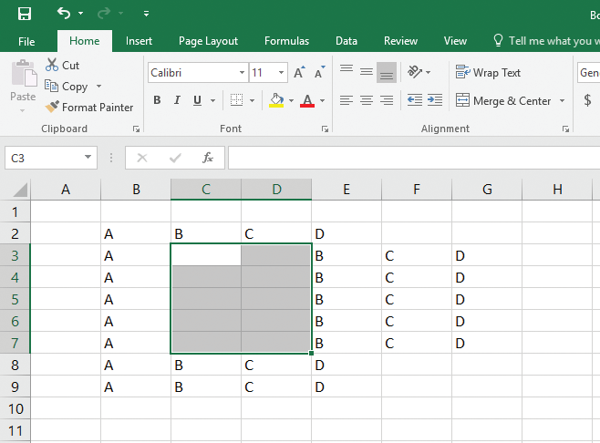600x443 pixels.
Task: Click the Cut button
Action: coord(62,65)
